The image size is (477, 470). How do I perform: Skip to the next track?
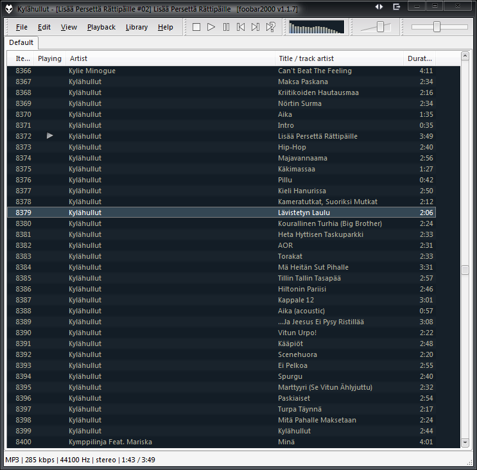256,27
